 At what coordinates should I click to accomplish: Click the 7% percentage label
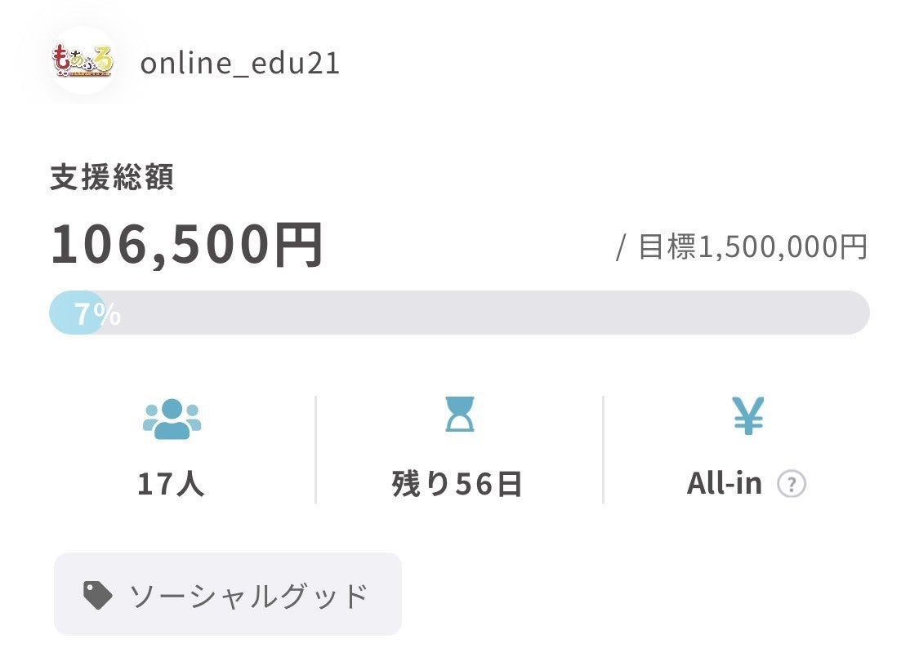point(98,313)
